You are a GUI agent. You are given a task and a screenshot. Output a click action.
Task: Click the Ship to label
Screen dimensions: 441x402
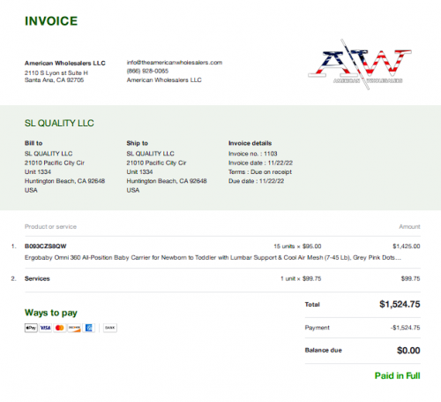click(137, 143)
